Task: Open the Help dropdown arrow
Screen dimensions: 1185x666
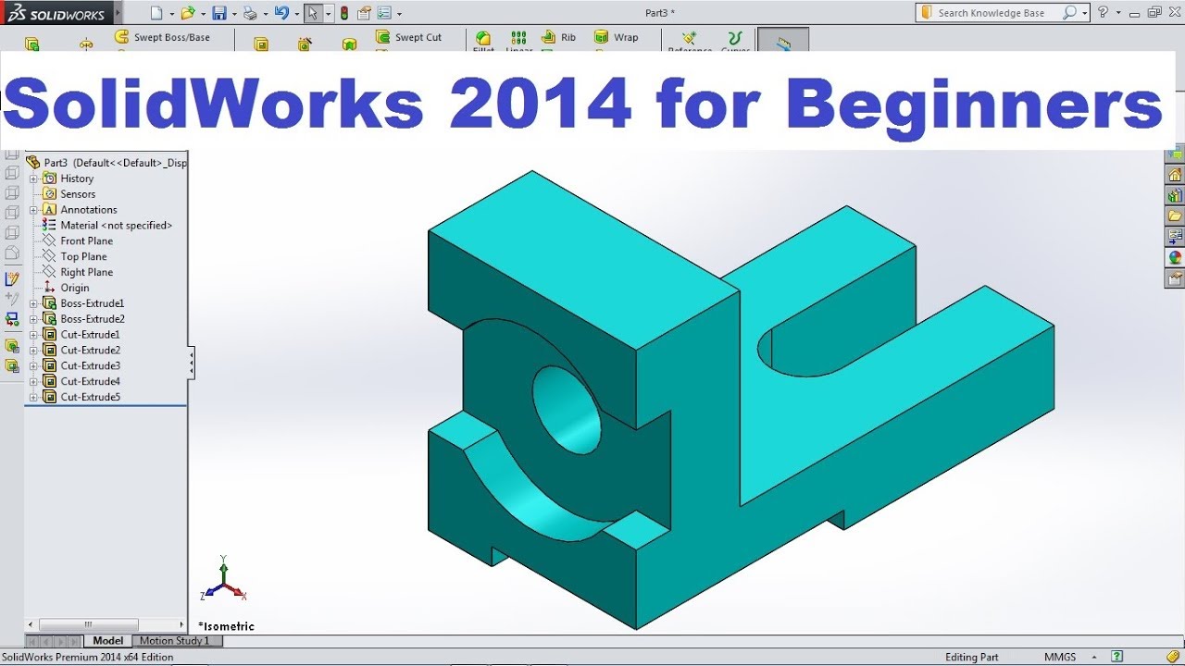Action: (1117, 14)
